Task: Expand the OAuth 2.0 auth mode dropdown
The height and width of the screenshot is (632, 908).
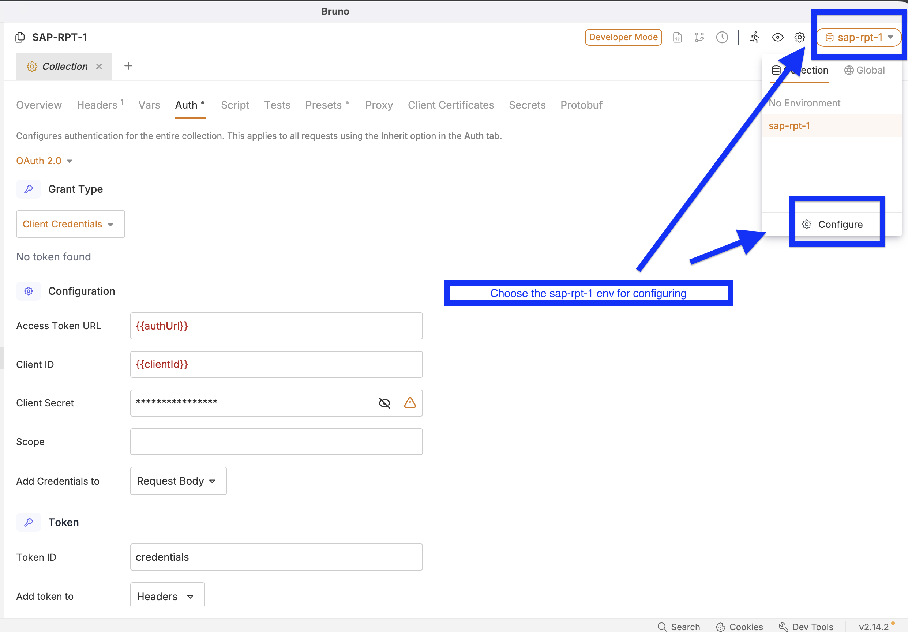Action: (44, 161)
